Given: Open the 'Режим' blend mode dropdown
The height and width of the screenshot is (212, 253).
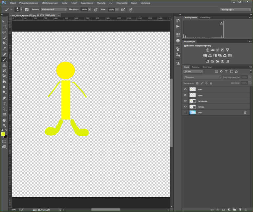Looking at the screenshot, I should (54, 10).
